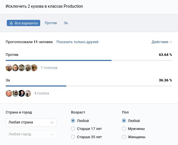This screenshot has width=178, height=145.
Task: Select 'Старше 35 лет' age filter
Action: 73,137
